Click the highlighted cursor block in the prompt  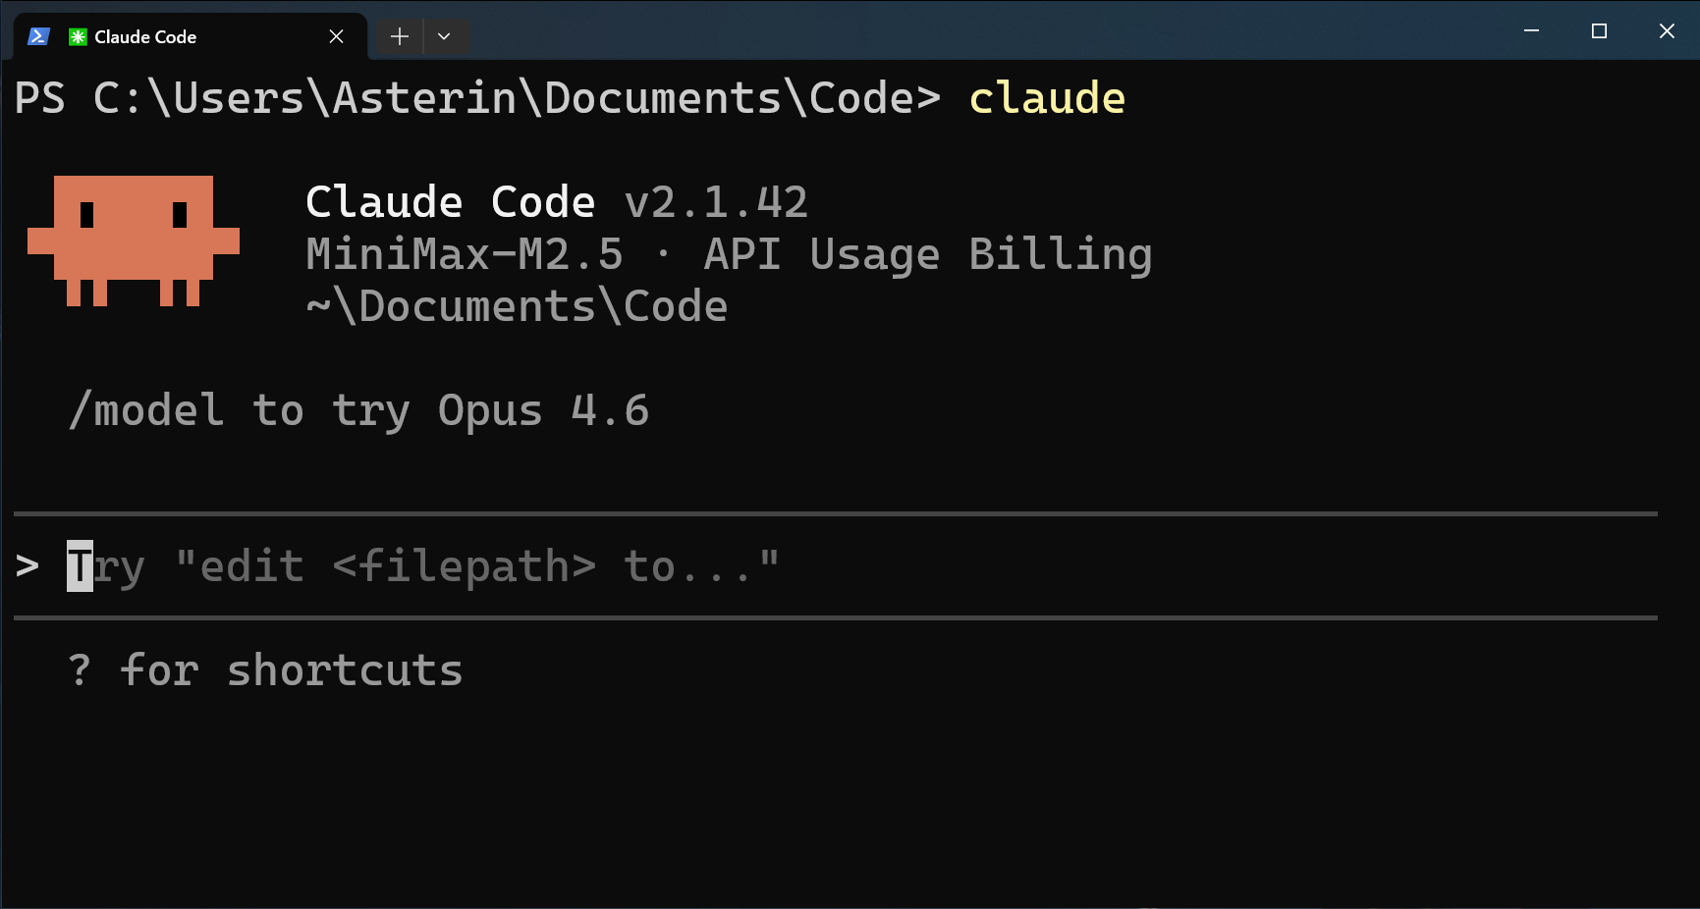tap(80, 566)
